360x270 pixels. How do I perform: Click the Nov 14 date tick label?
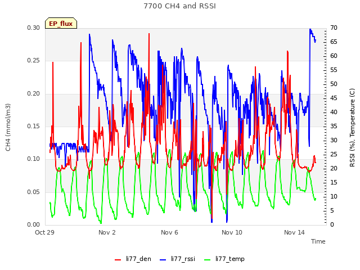point(294,232)
